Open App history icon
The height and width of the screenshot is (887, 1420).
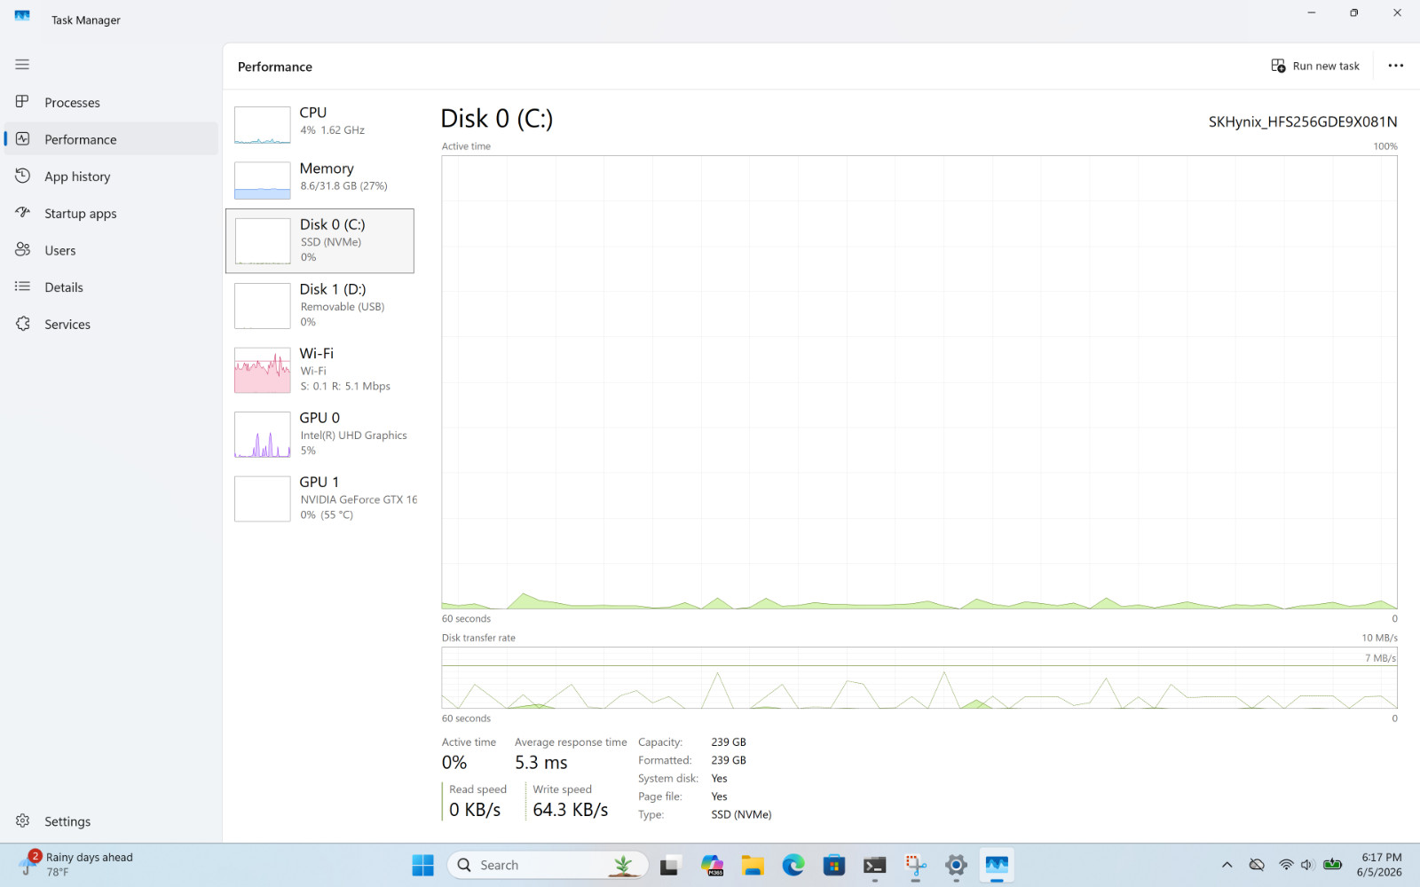(22, 176)
